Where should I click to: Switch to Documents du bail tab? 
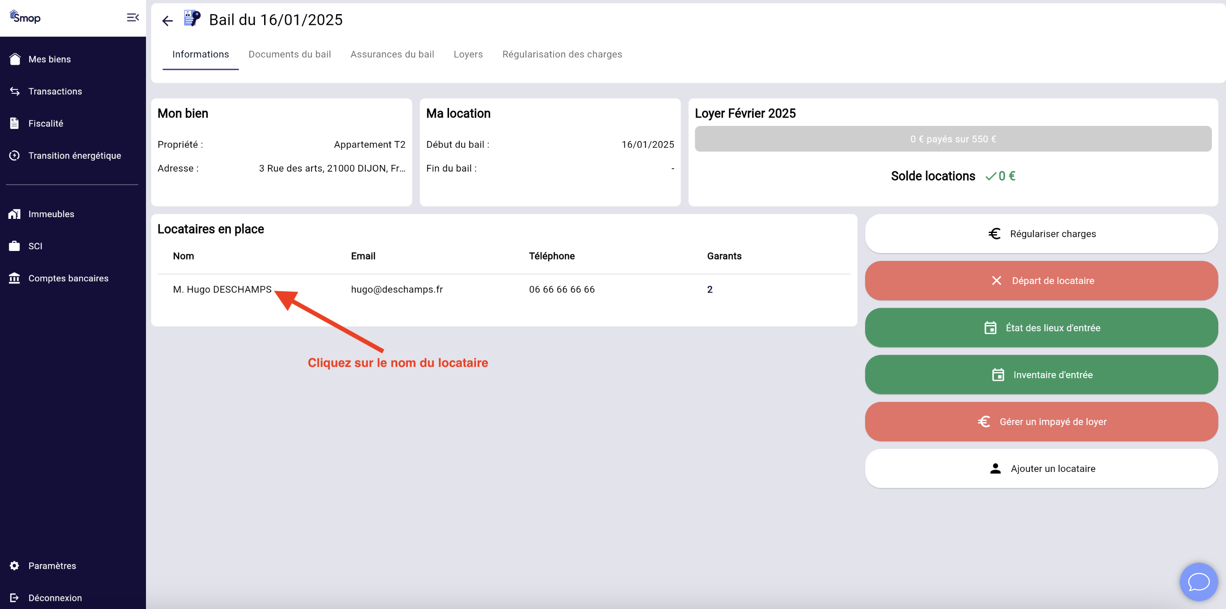(289, 54)
